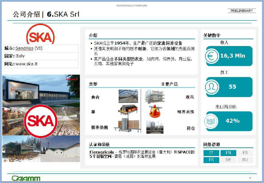Click the photo of white chicks in a barn
264x183 pixels.
[68, 121]
